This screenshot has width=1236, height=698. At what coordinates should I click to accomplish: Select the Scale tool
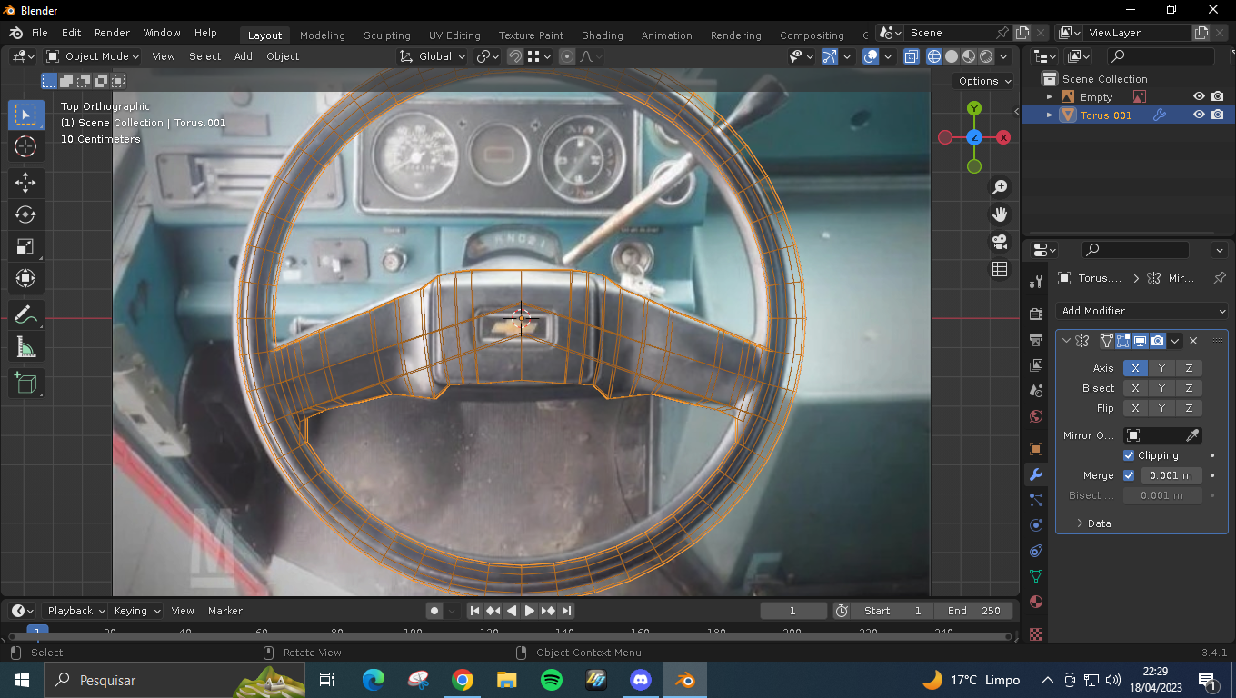pos(25,246)
